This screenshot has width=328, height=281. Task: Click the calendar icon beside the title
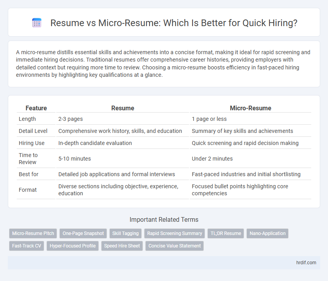click(37, 23)
